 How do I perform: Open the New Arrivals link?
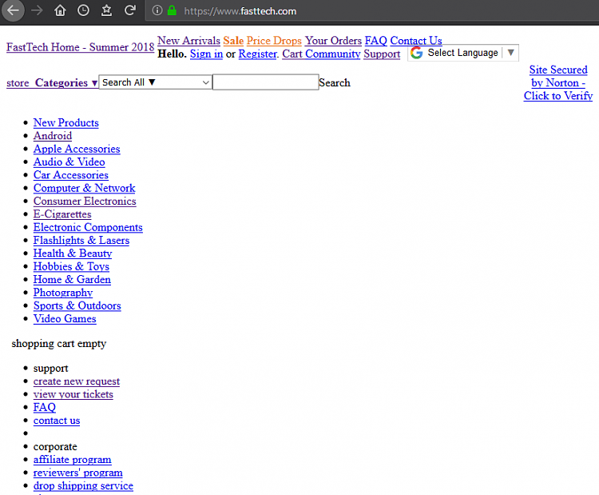point(188,41)
